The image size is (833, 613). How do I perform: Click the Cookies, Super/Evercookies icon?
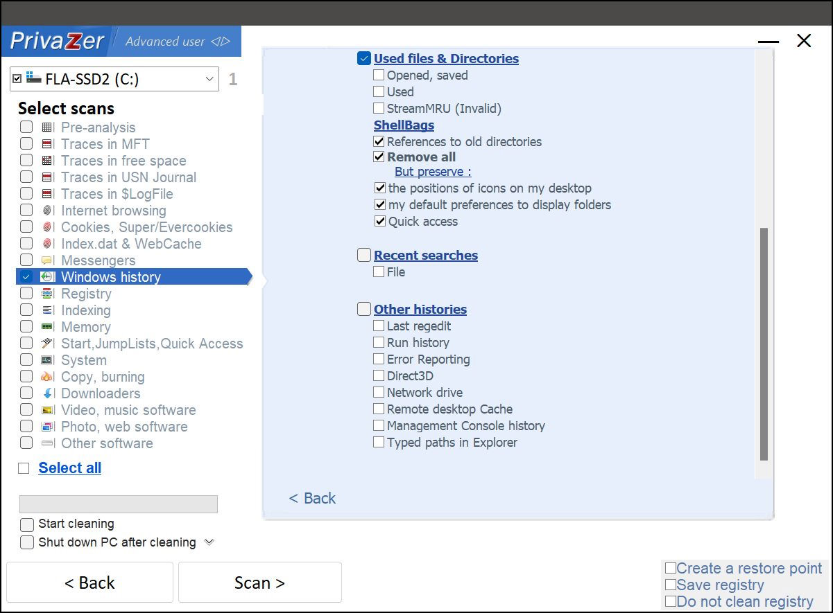[x=47, y=227]
